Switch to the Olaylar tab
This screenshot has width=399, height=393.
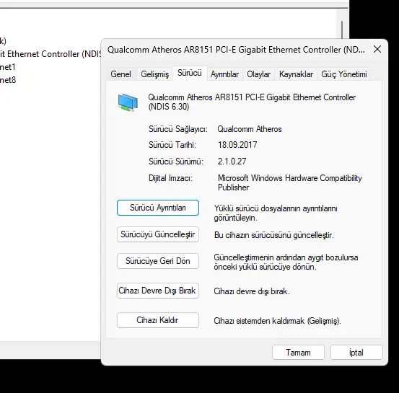coord(258,74)
